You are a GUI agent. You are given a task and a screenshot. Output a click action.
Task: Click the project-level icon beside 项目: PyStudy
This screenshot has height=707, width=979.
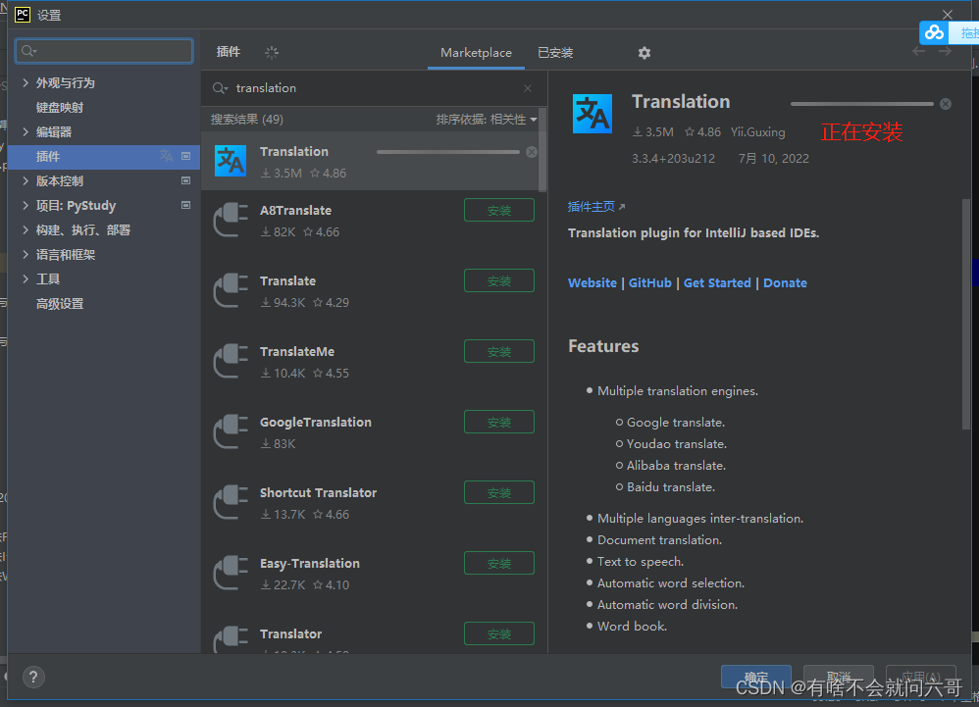click(x=185, y=205)
